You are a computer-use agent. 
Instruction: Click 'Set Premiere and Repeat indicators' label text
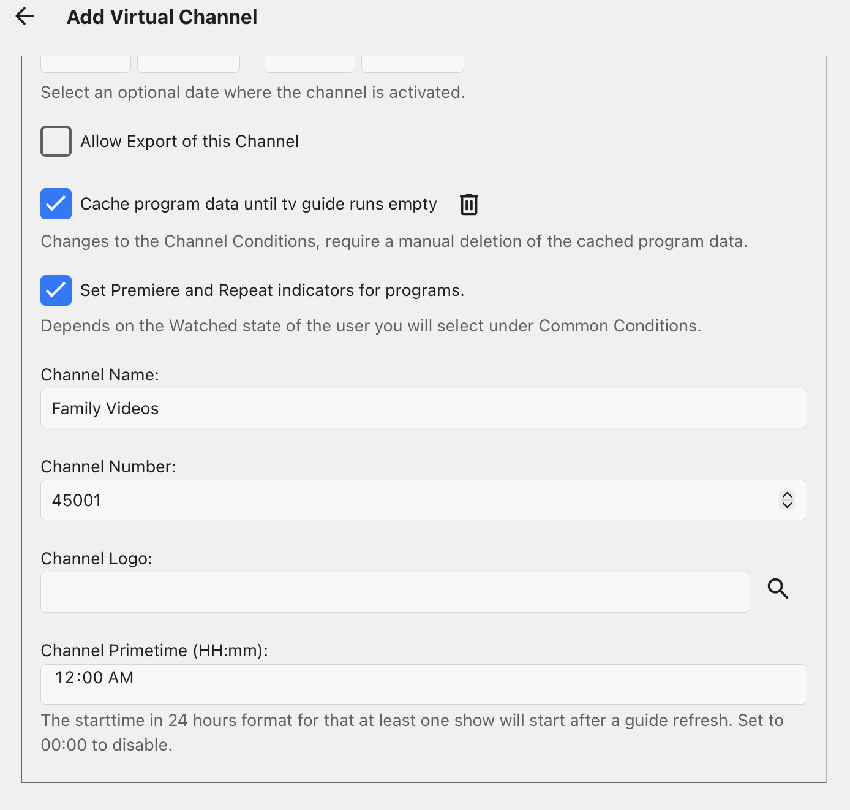pyautogui.click(x=272, y=290)
